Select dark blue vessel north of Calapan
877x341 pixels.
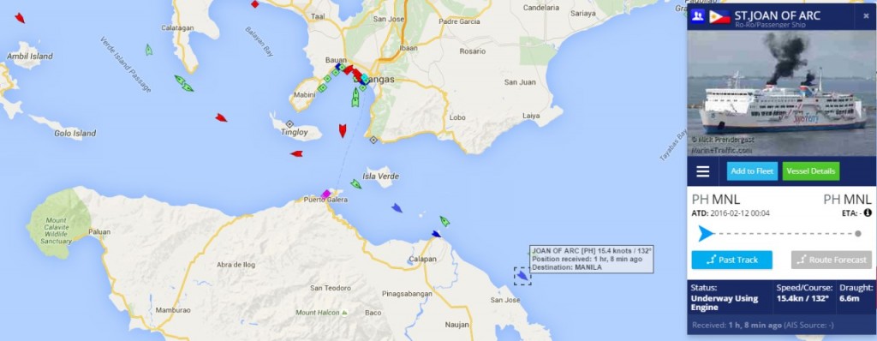pyautogui.click(x=436, y=234)
